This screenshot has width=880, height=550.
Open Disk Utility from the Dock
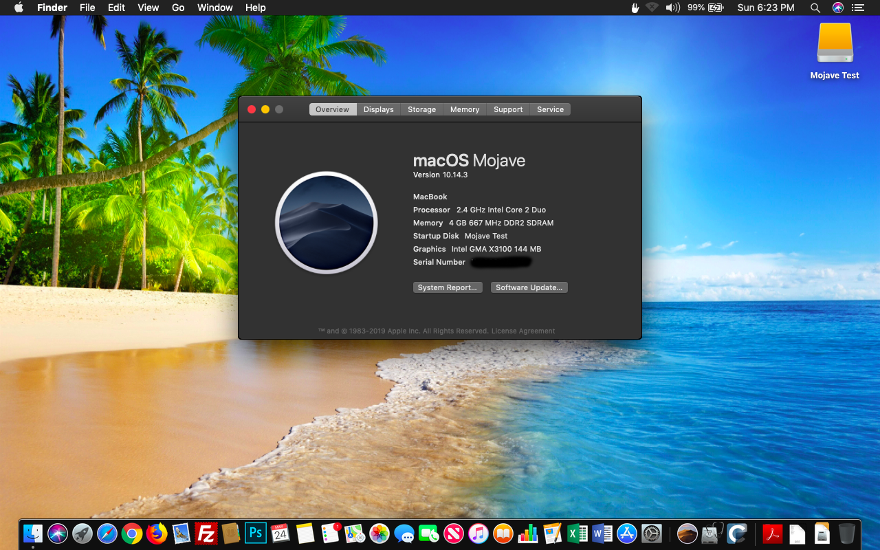tap(713, 533)
